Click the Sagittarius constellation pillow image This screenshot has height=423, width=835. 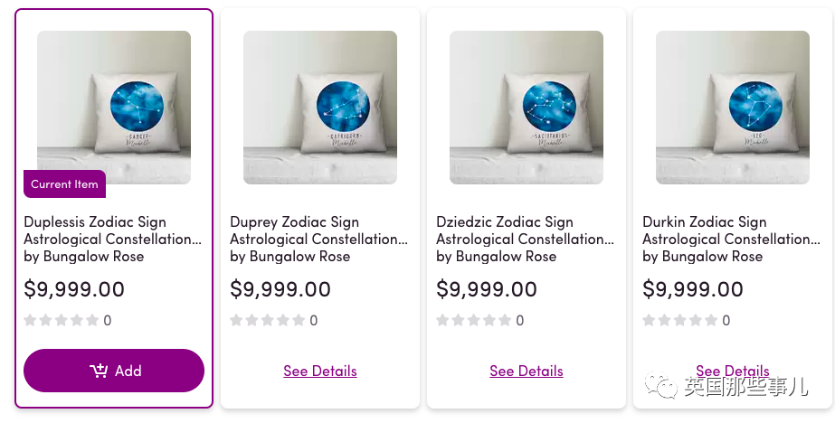(527, 107)
